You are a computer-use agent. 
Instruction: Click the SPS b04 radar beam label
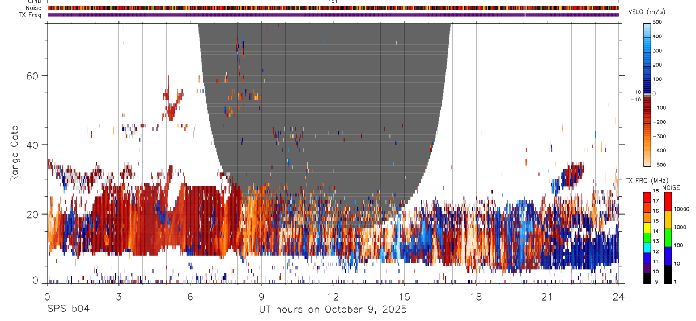coord(68,309)
